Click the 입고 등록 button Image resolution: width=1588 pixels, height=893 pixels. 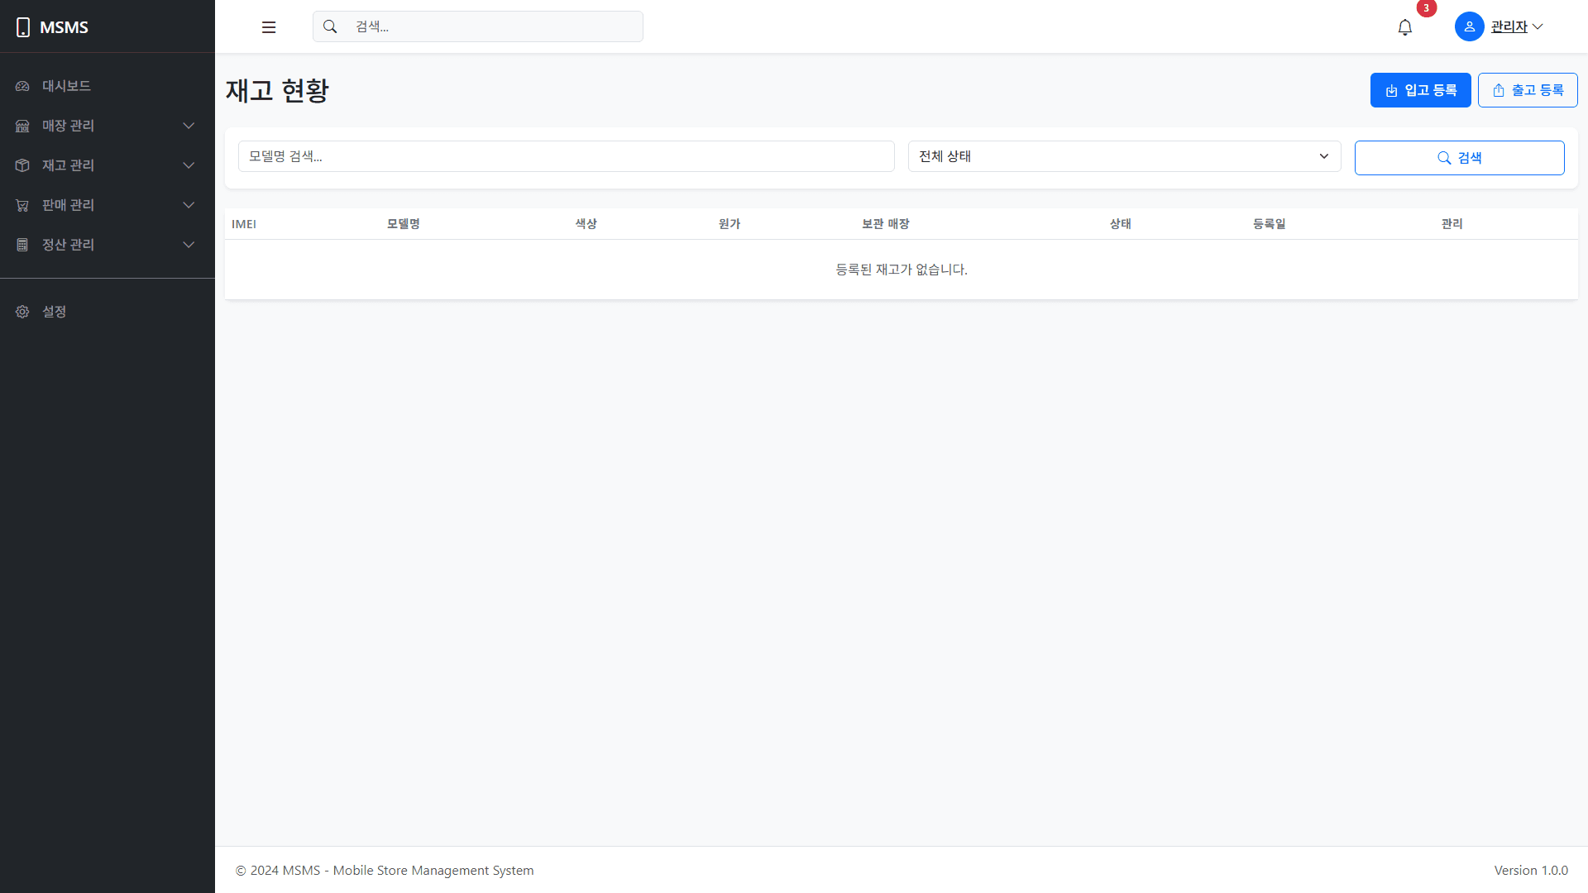[1420, 90]
